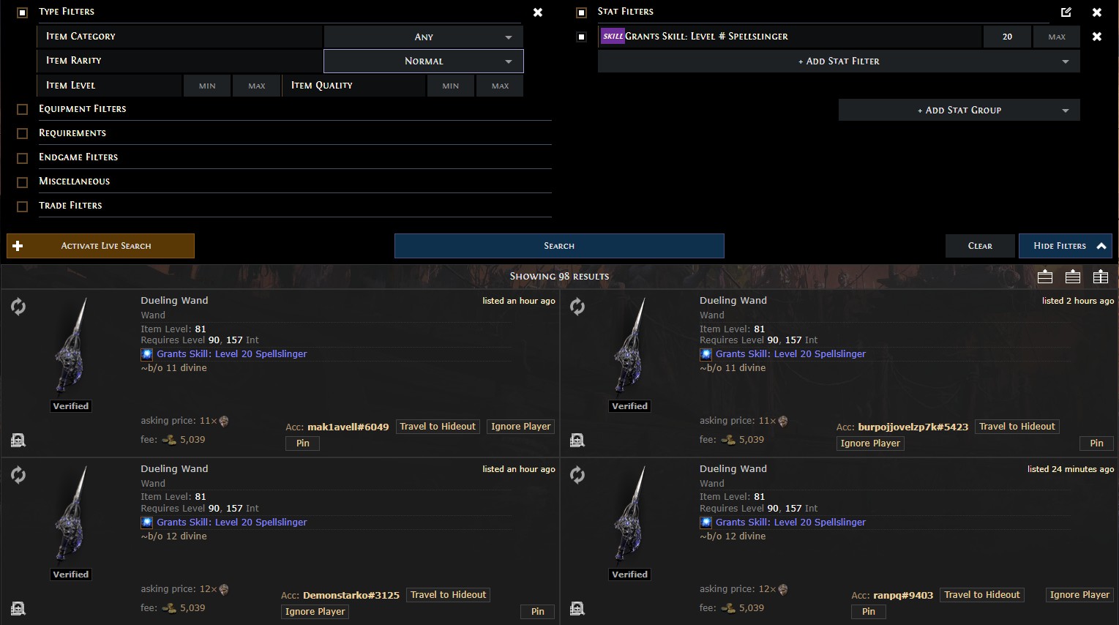Click the merchant icon beside ranpq#9403's fee
This screenshot has width=1119, height=625.
pyautogui.click(x=577, y=608)
